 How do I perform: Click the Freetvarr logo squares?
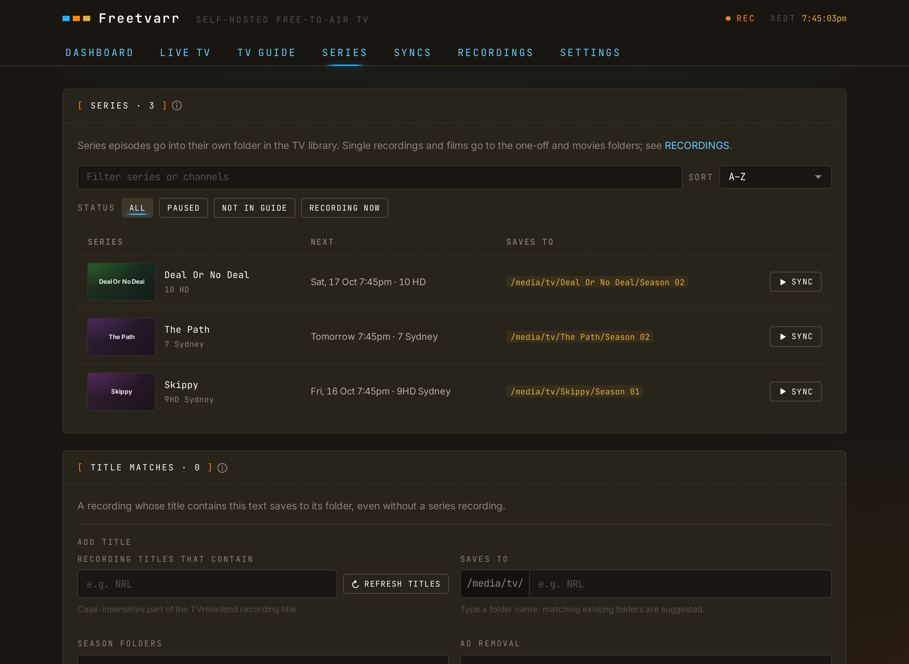pyautogui.click(x=76, y=18)
